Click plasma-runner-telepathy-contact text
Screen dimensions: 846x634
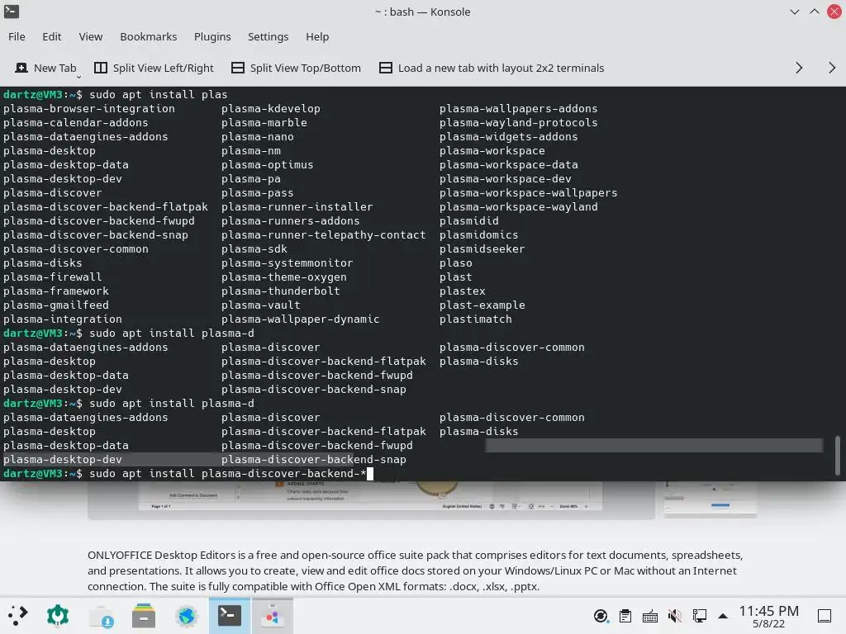324,235
